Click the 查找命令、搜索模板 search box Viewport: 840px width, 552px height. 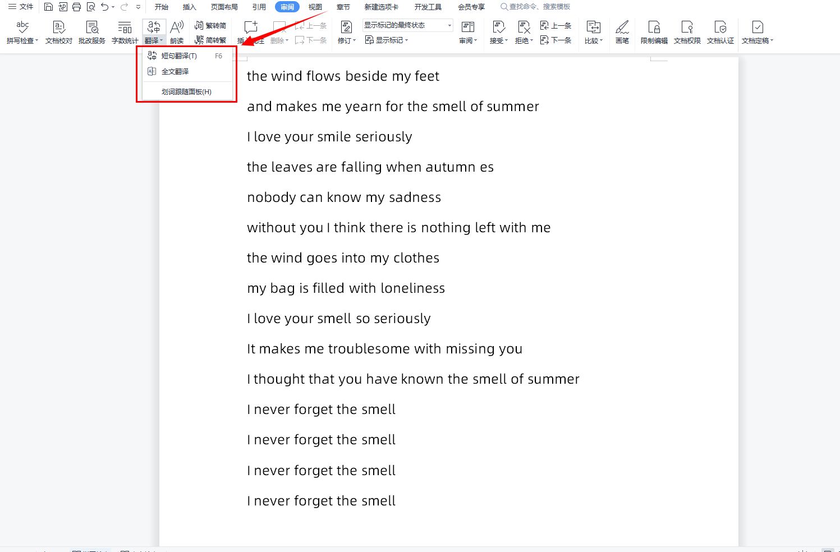pyautogui.click(x=536, y=7)
